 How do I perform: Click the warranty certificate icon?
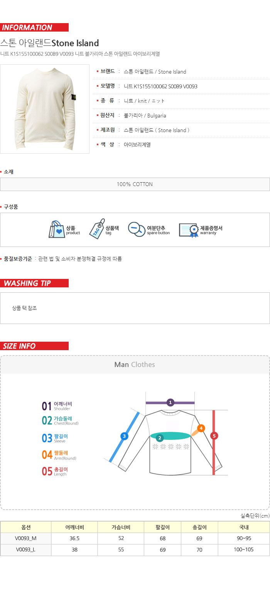click(x=189, y=230)
